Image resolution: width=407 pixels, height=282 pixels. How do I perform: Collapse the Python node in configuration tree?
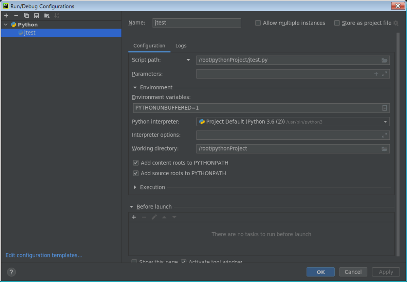tap(6, 25)
